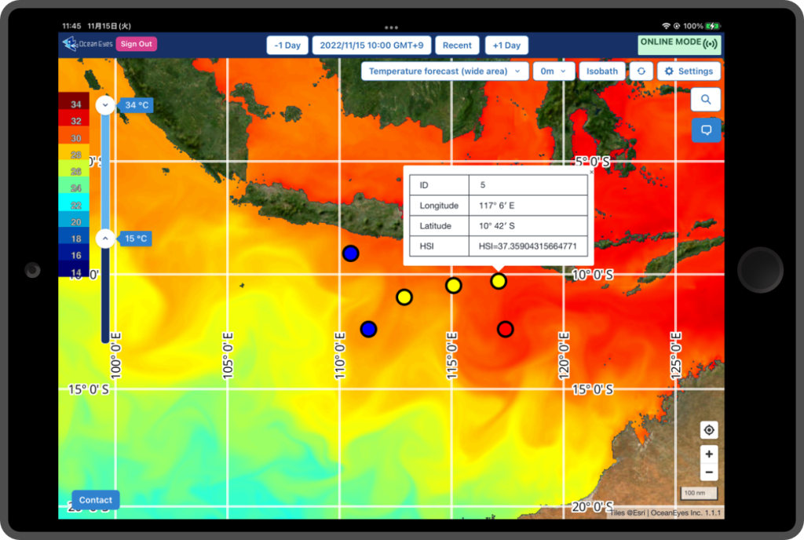Click the locate-me crosshair button
Screen dimensions: 804x540
point(709,430)
